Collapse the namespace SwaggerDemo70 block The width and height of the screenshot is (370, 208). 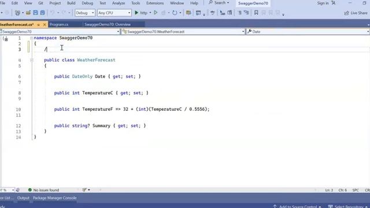(x=31, y=38)
